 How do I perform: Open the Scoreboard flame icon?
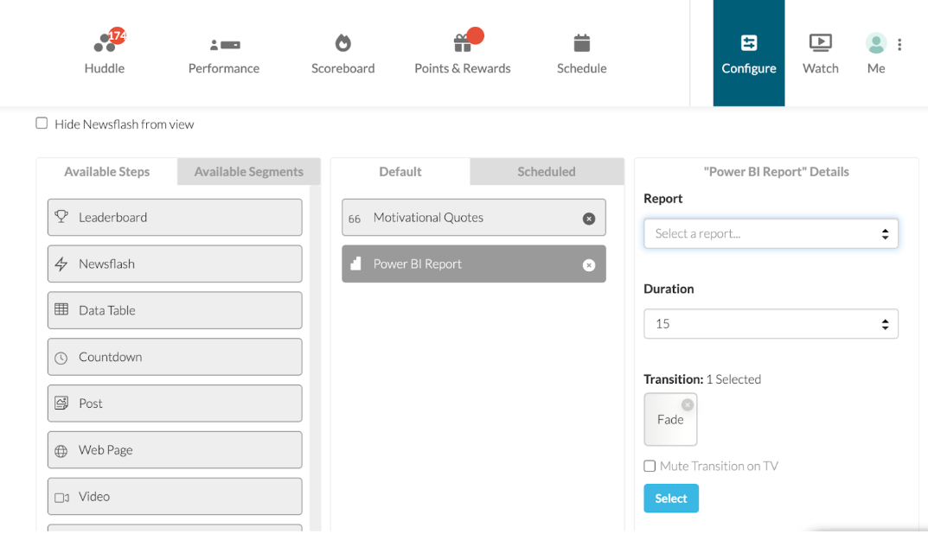click(343, 42)
